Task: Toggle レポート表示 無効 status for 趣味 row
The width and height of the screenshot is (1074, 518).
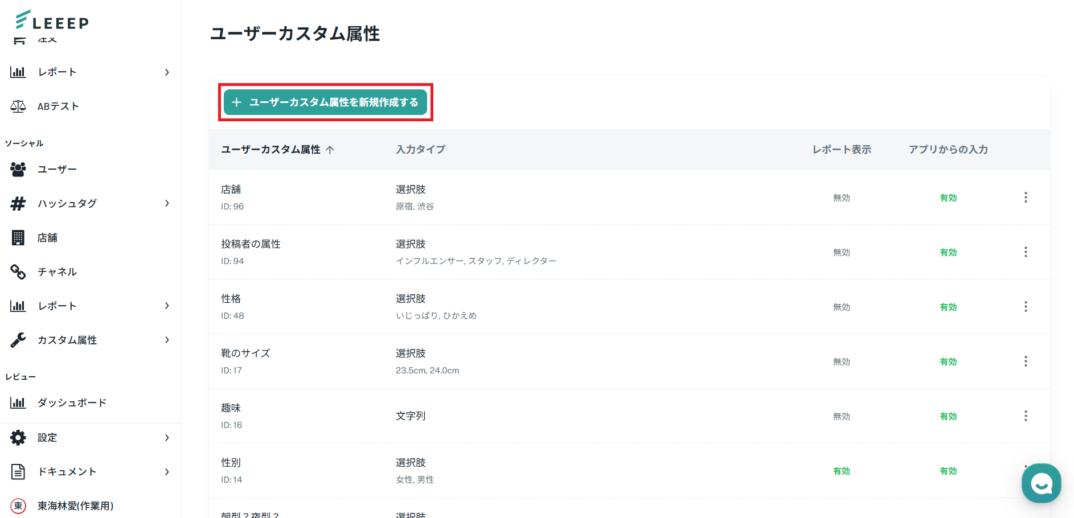Action: [841, 416]
